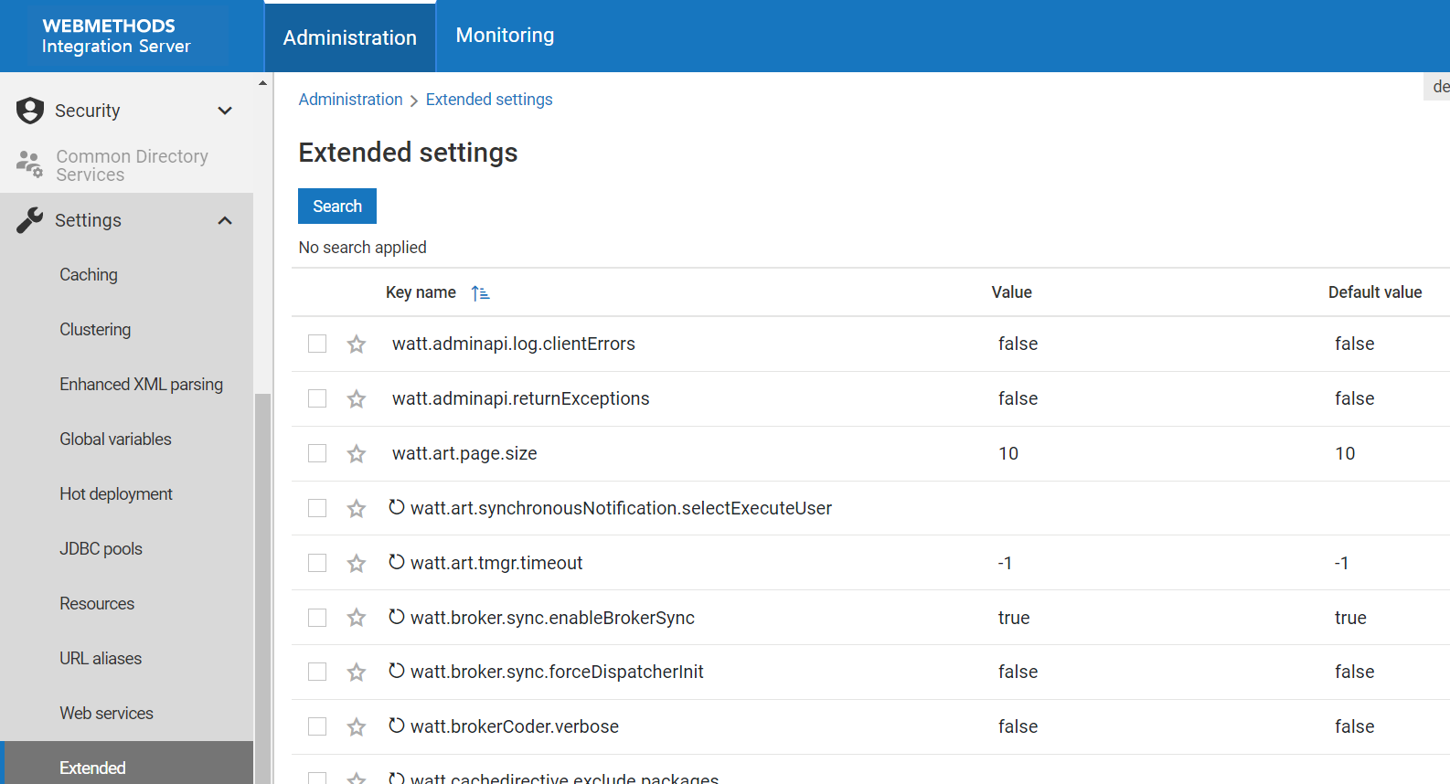Viewport: 1450px width, 784px height.
Task: Open the watt.art.page.size key
Action: tap(464, 453)
